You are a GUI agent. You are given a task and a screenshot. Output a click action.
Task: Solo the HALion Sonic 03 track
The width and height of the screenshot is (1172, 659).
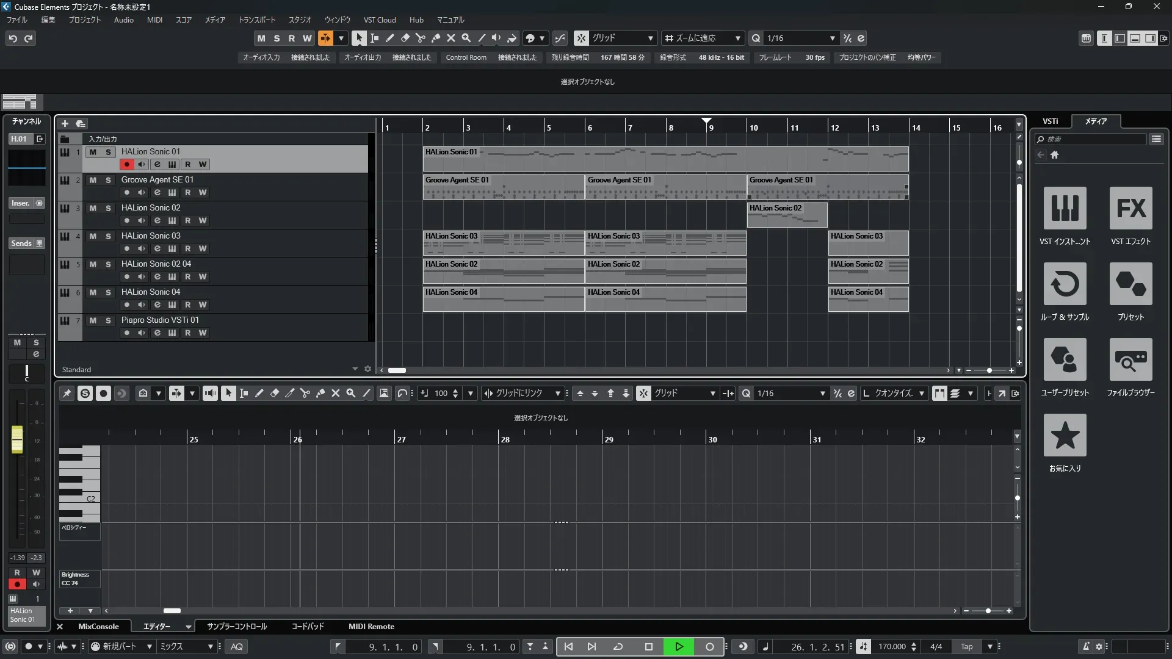point(108,236)
